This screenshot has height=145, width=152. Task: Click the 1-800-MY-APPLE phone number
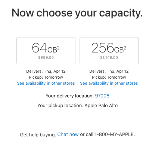[x=115, y=135]
